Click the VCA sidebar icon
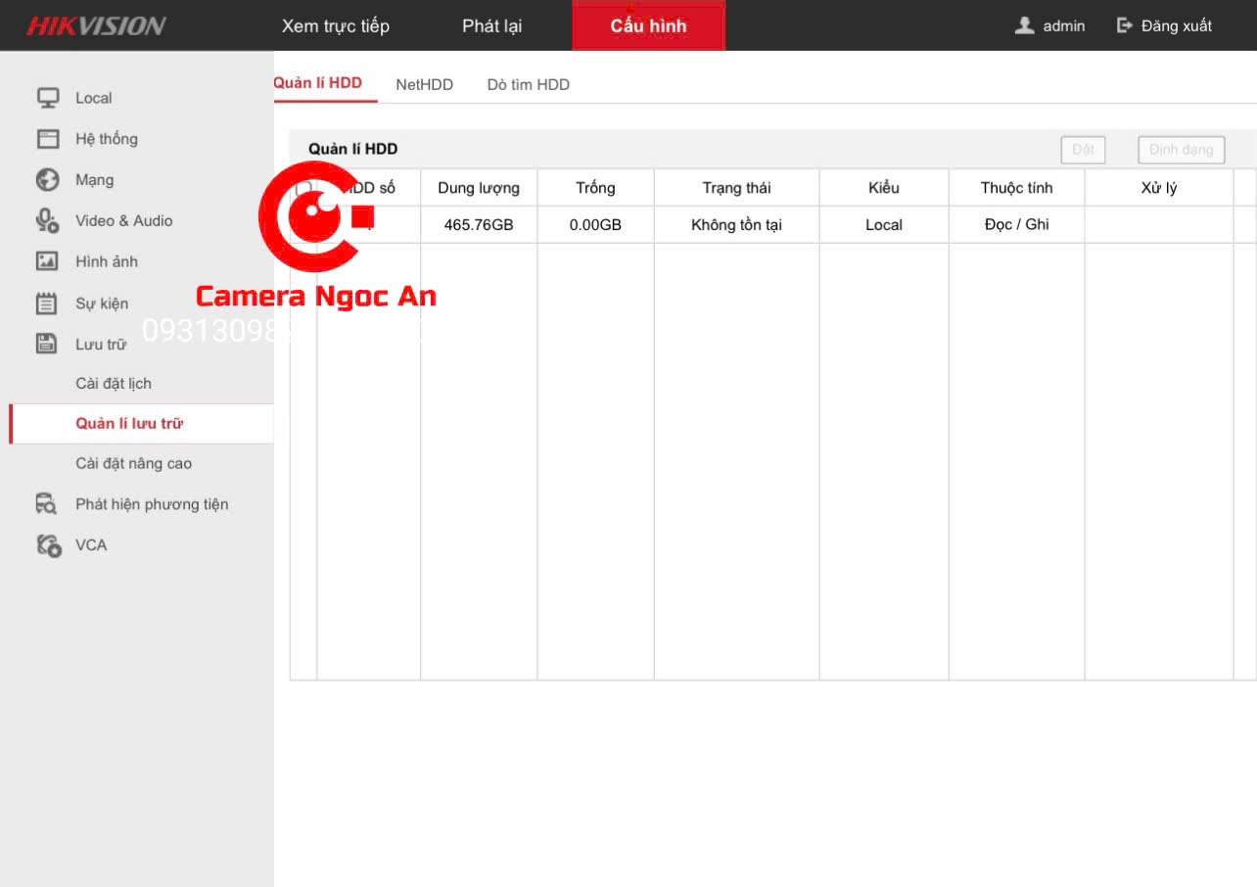This screenshot has width=1257, height=887. click(48, 545)
